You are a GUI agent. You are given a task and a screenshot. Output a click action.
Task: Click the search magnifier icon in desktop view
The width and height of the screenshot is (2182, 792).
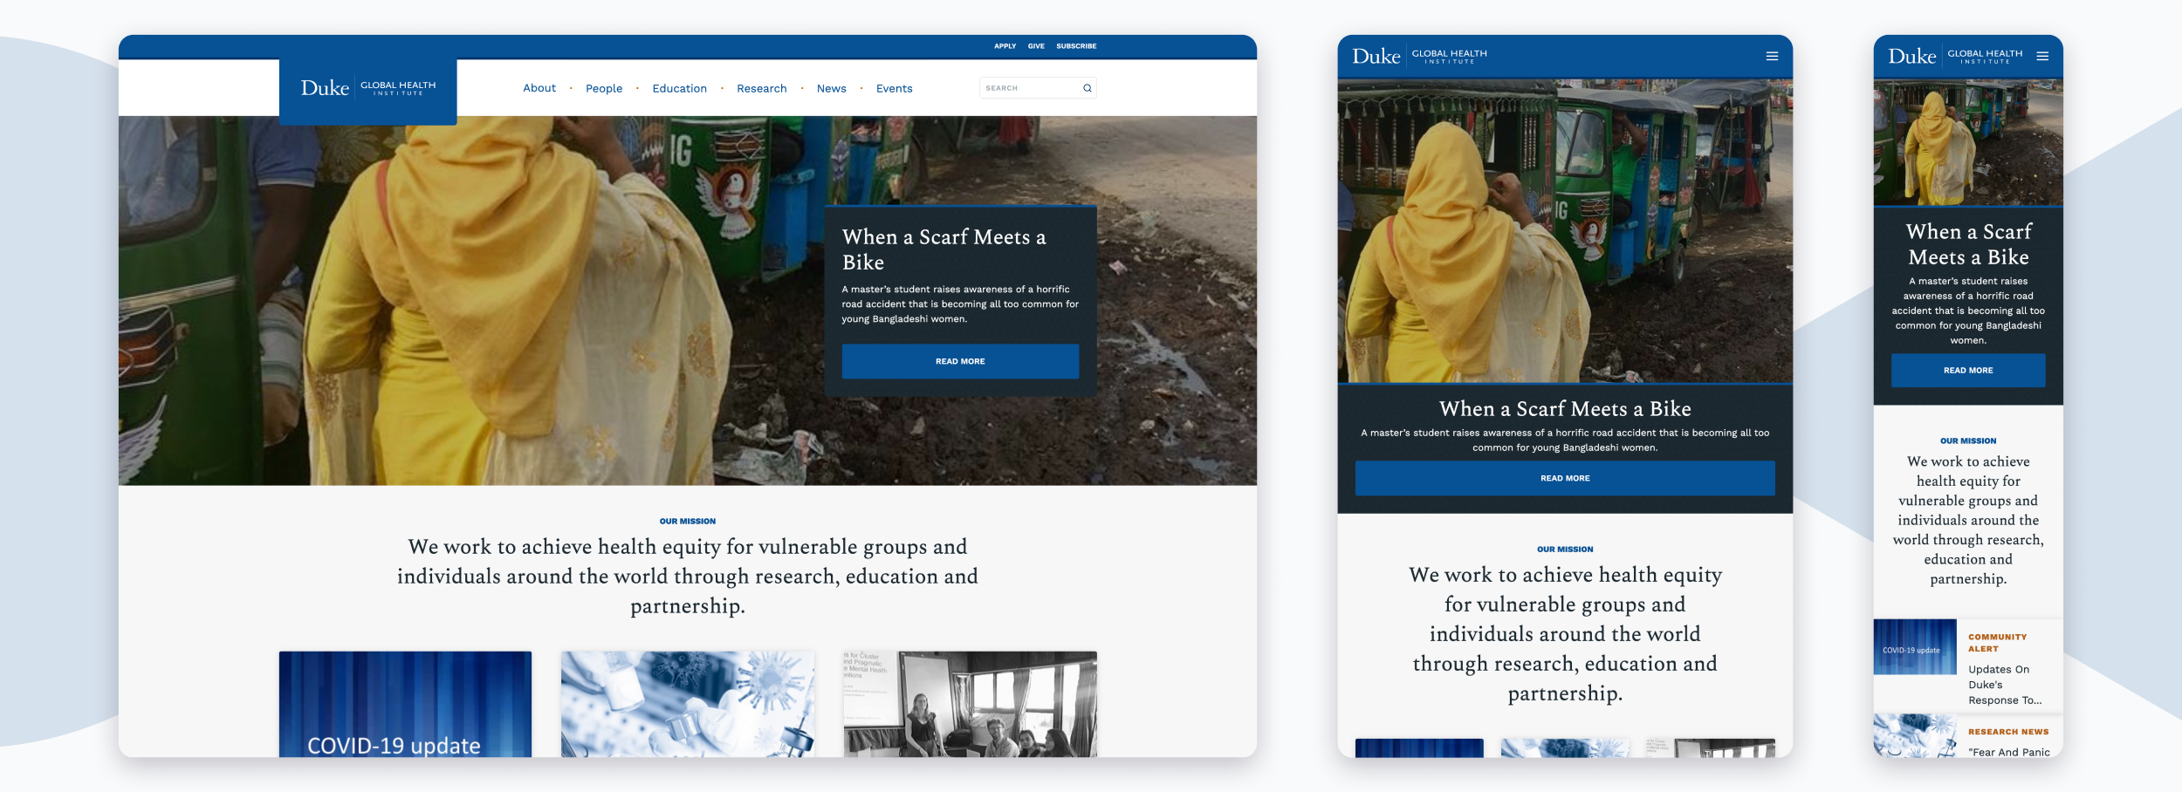tap(1088, 88)
